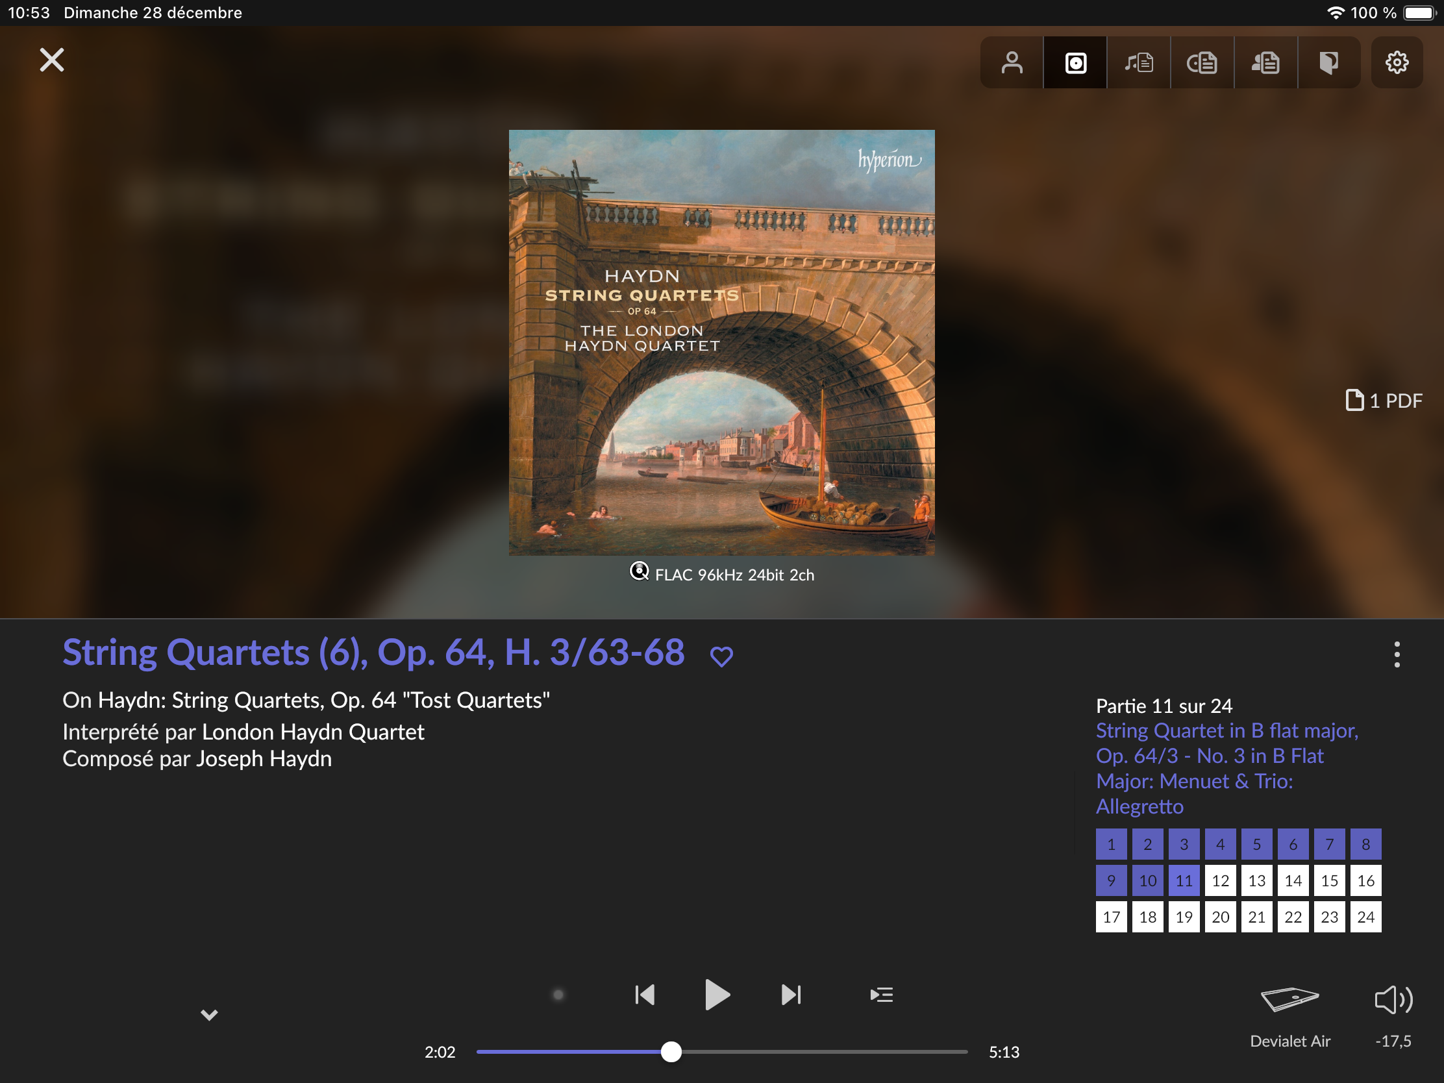Viewport: 1444px width, 1083px height.
Task: Open the play queue icon
Action: click(x=881, y=995)
